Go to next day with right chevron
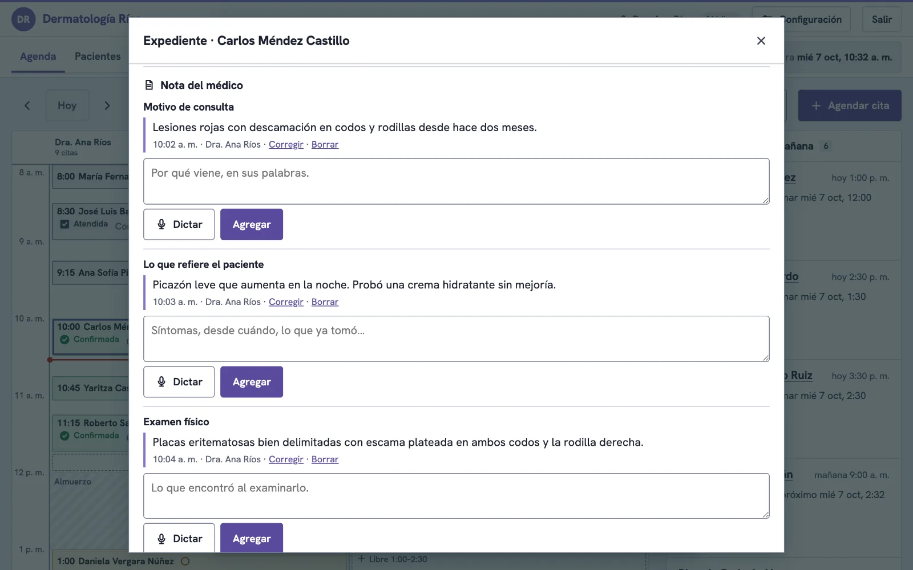 click(x=107, y=105)
